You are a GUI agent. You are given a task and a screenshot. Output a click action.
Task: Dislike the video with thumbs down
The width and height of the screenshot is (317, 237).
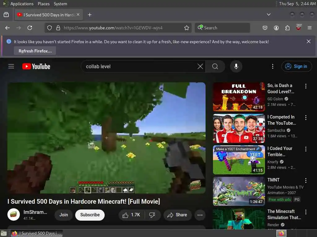coord(152,215)
